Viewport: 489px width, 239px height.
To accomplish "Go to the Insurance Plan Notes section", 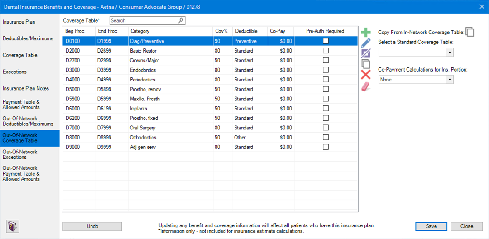I will (25, 88).
